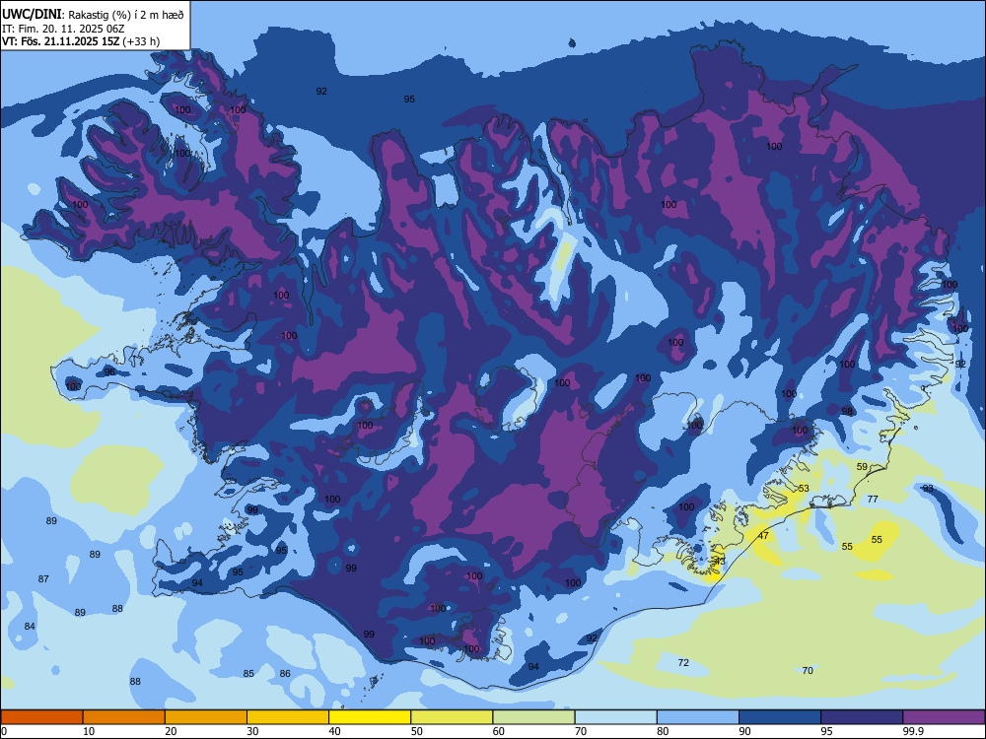Click the humidity value '85' on the map
The image size is (986, 739).
[x=248, y=674]
